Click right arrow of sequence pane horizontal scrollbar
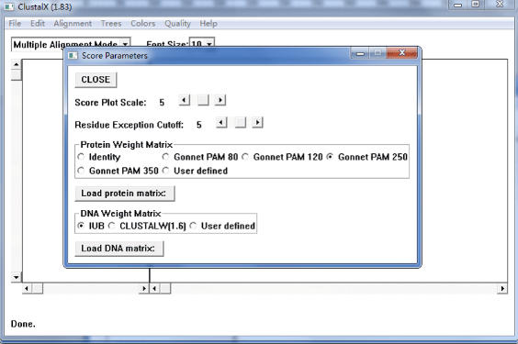 [x=502, y=289]
